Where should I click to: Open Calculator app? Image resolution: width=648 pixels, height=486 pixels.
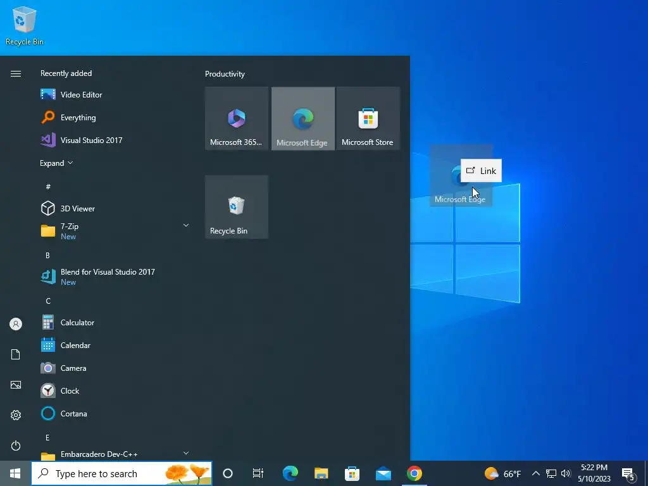point(115,322)
